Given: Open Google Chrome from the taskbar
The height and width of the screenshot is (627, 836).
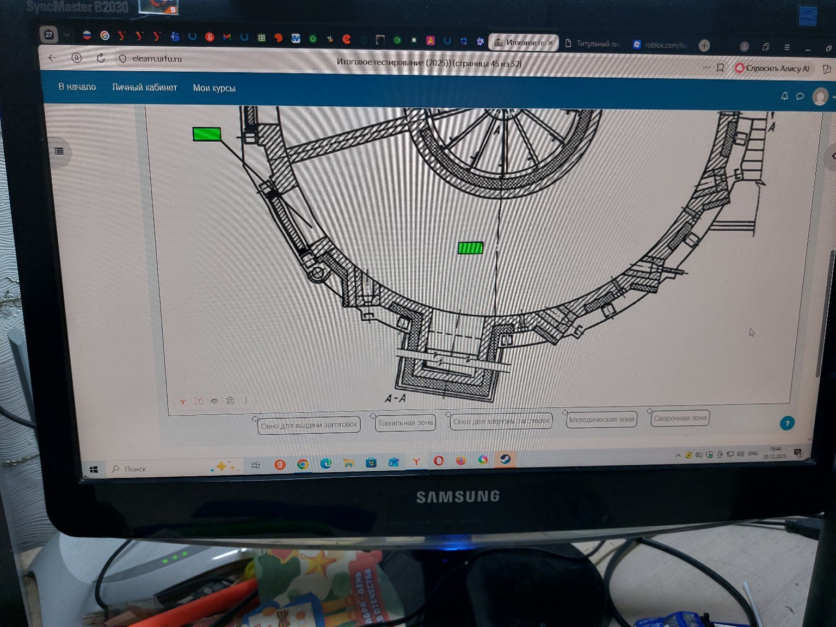Looking at the screenshot, I should pos(303,464).
